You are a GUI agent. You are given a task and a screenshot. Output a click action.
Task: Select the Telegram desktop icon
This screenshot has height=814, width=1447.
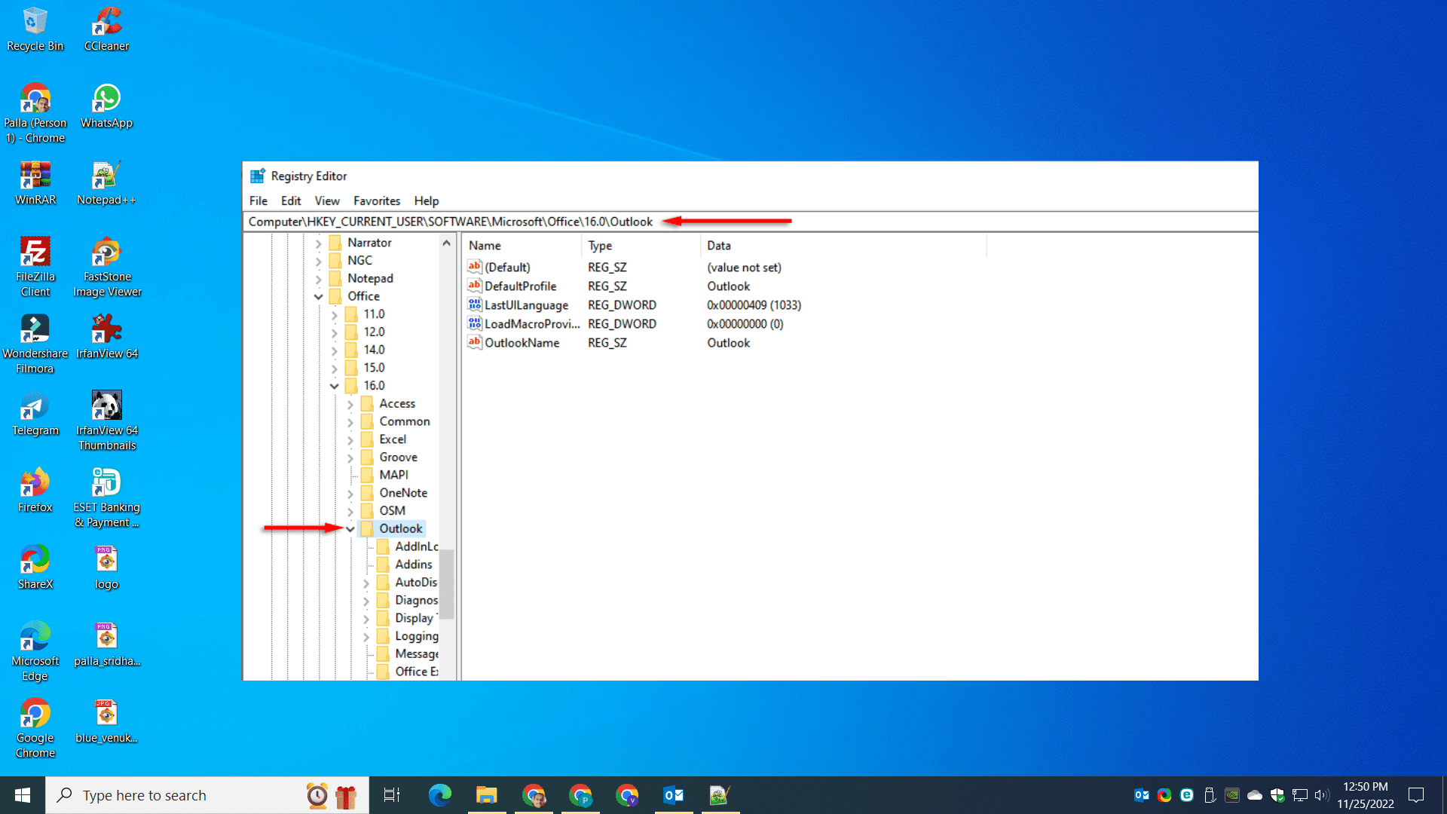pos(35,414)
